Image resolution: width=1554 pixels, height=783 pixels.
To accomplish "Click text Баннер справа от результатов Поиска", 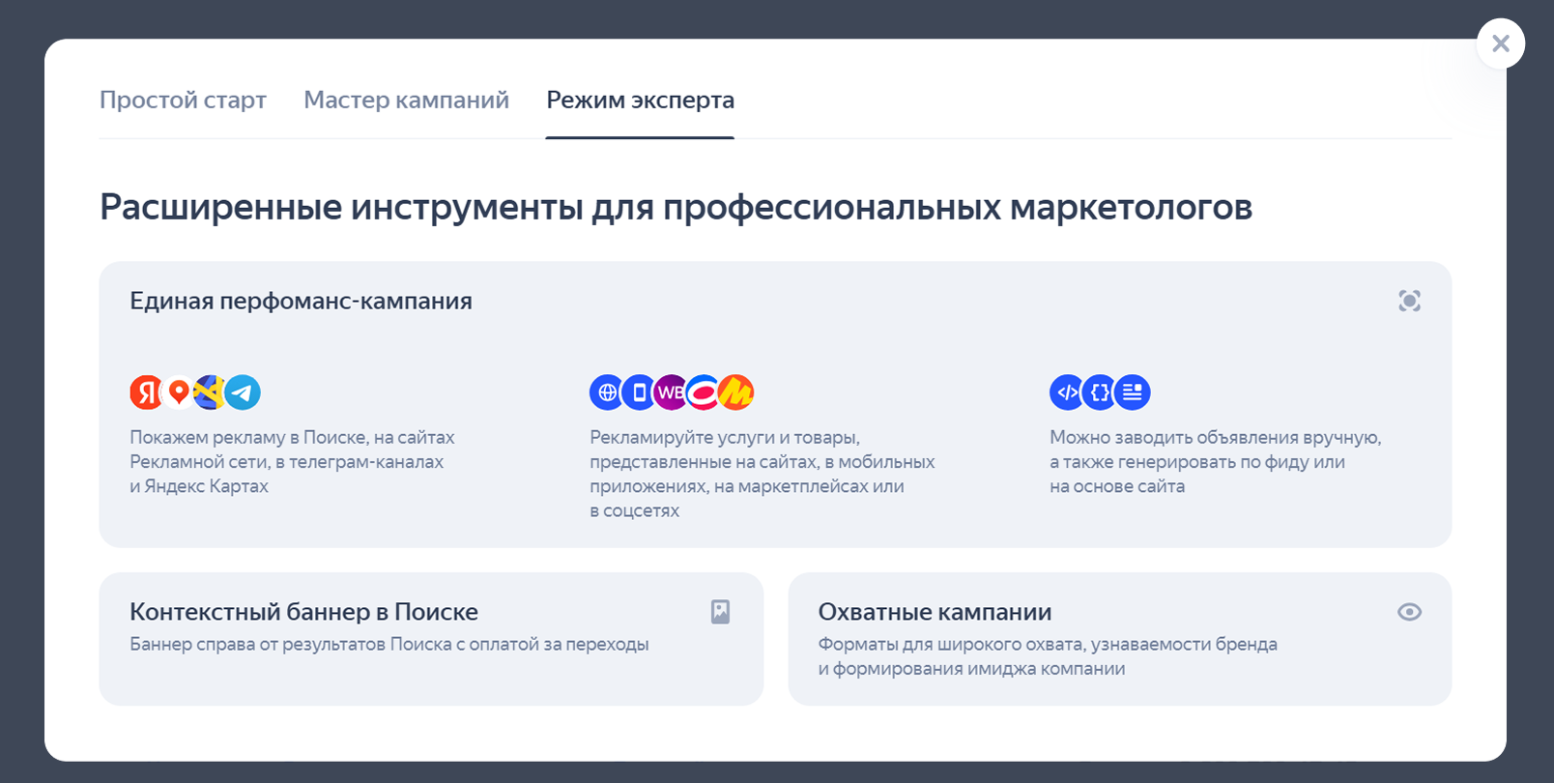I will click(389, 644).
